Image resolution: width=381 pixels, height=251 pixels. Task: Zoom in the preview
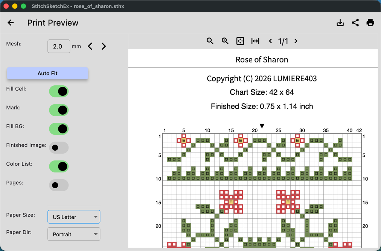[225, 41]
